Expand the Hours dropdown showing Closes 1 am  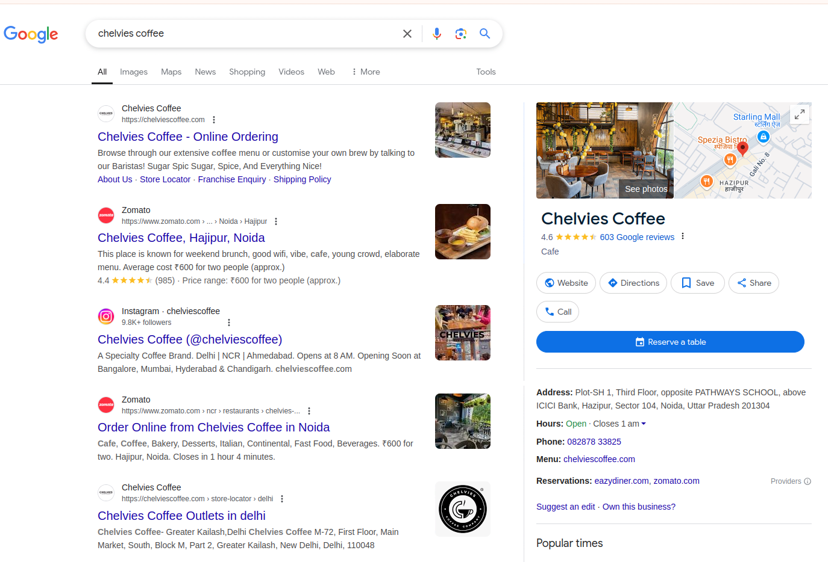(644, 423)
